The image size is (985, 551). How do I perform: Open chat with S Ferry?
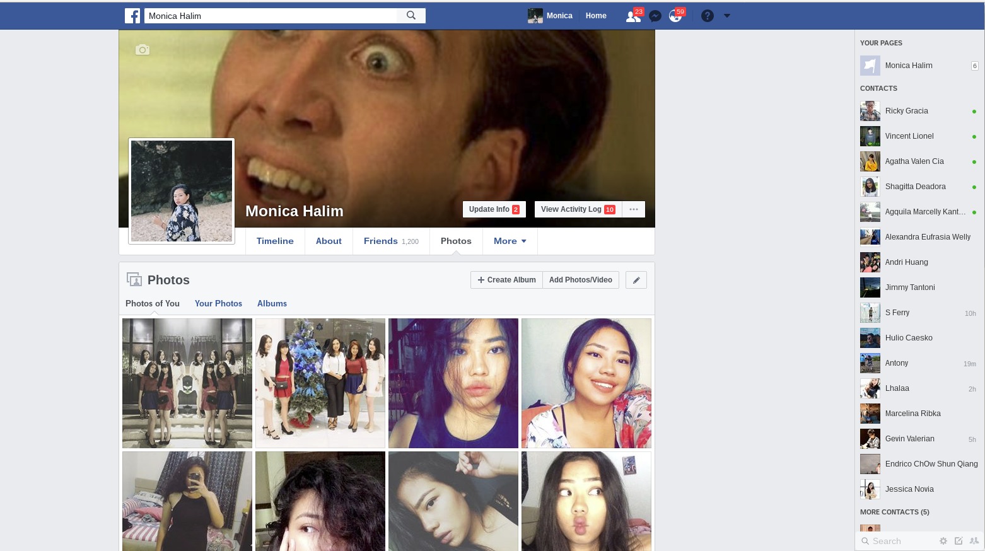point(919,313)
